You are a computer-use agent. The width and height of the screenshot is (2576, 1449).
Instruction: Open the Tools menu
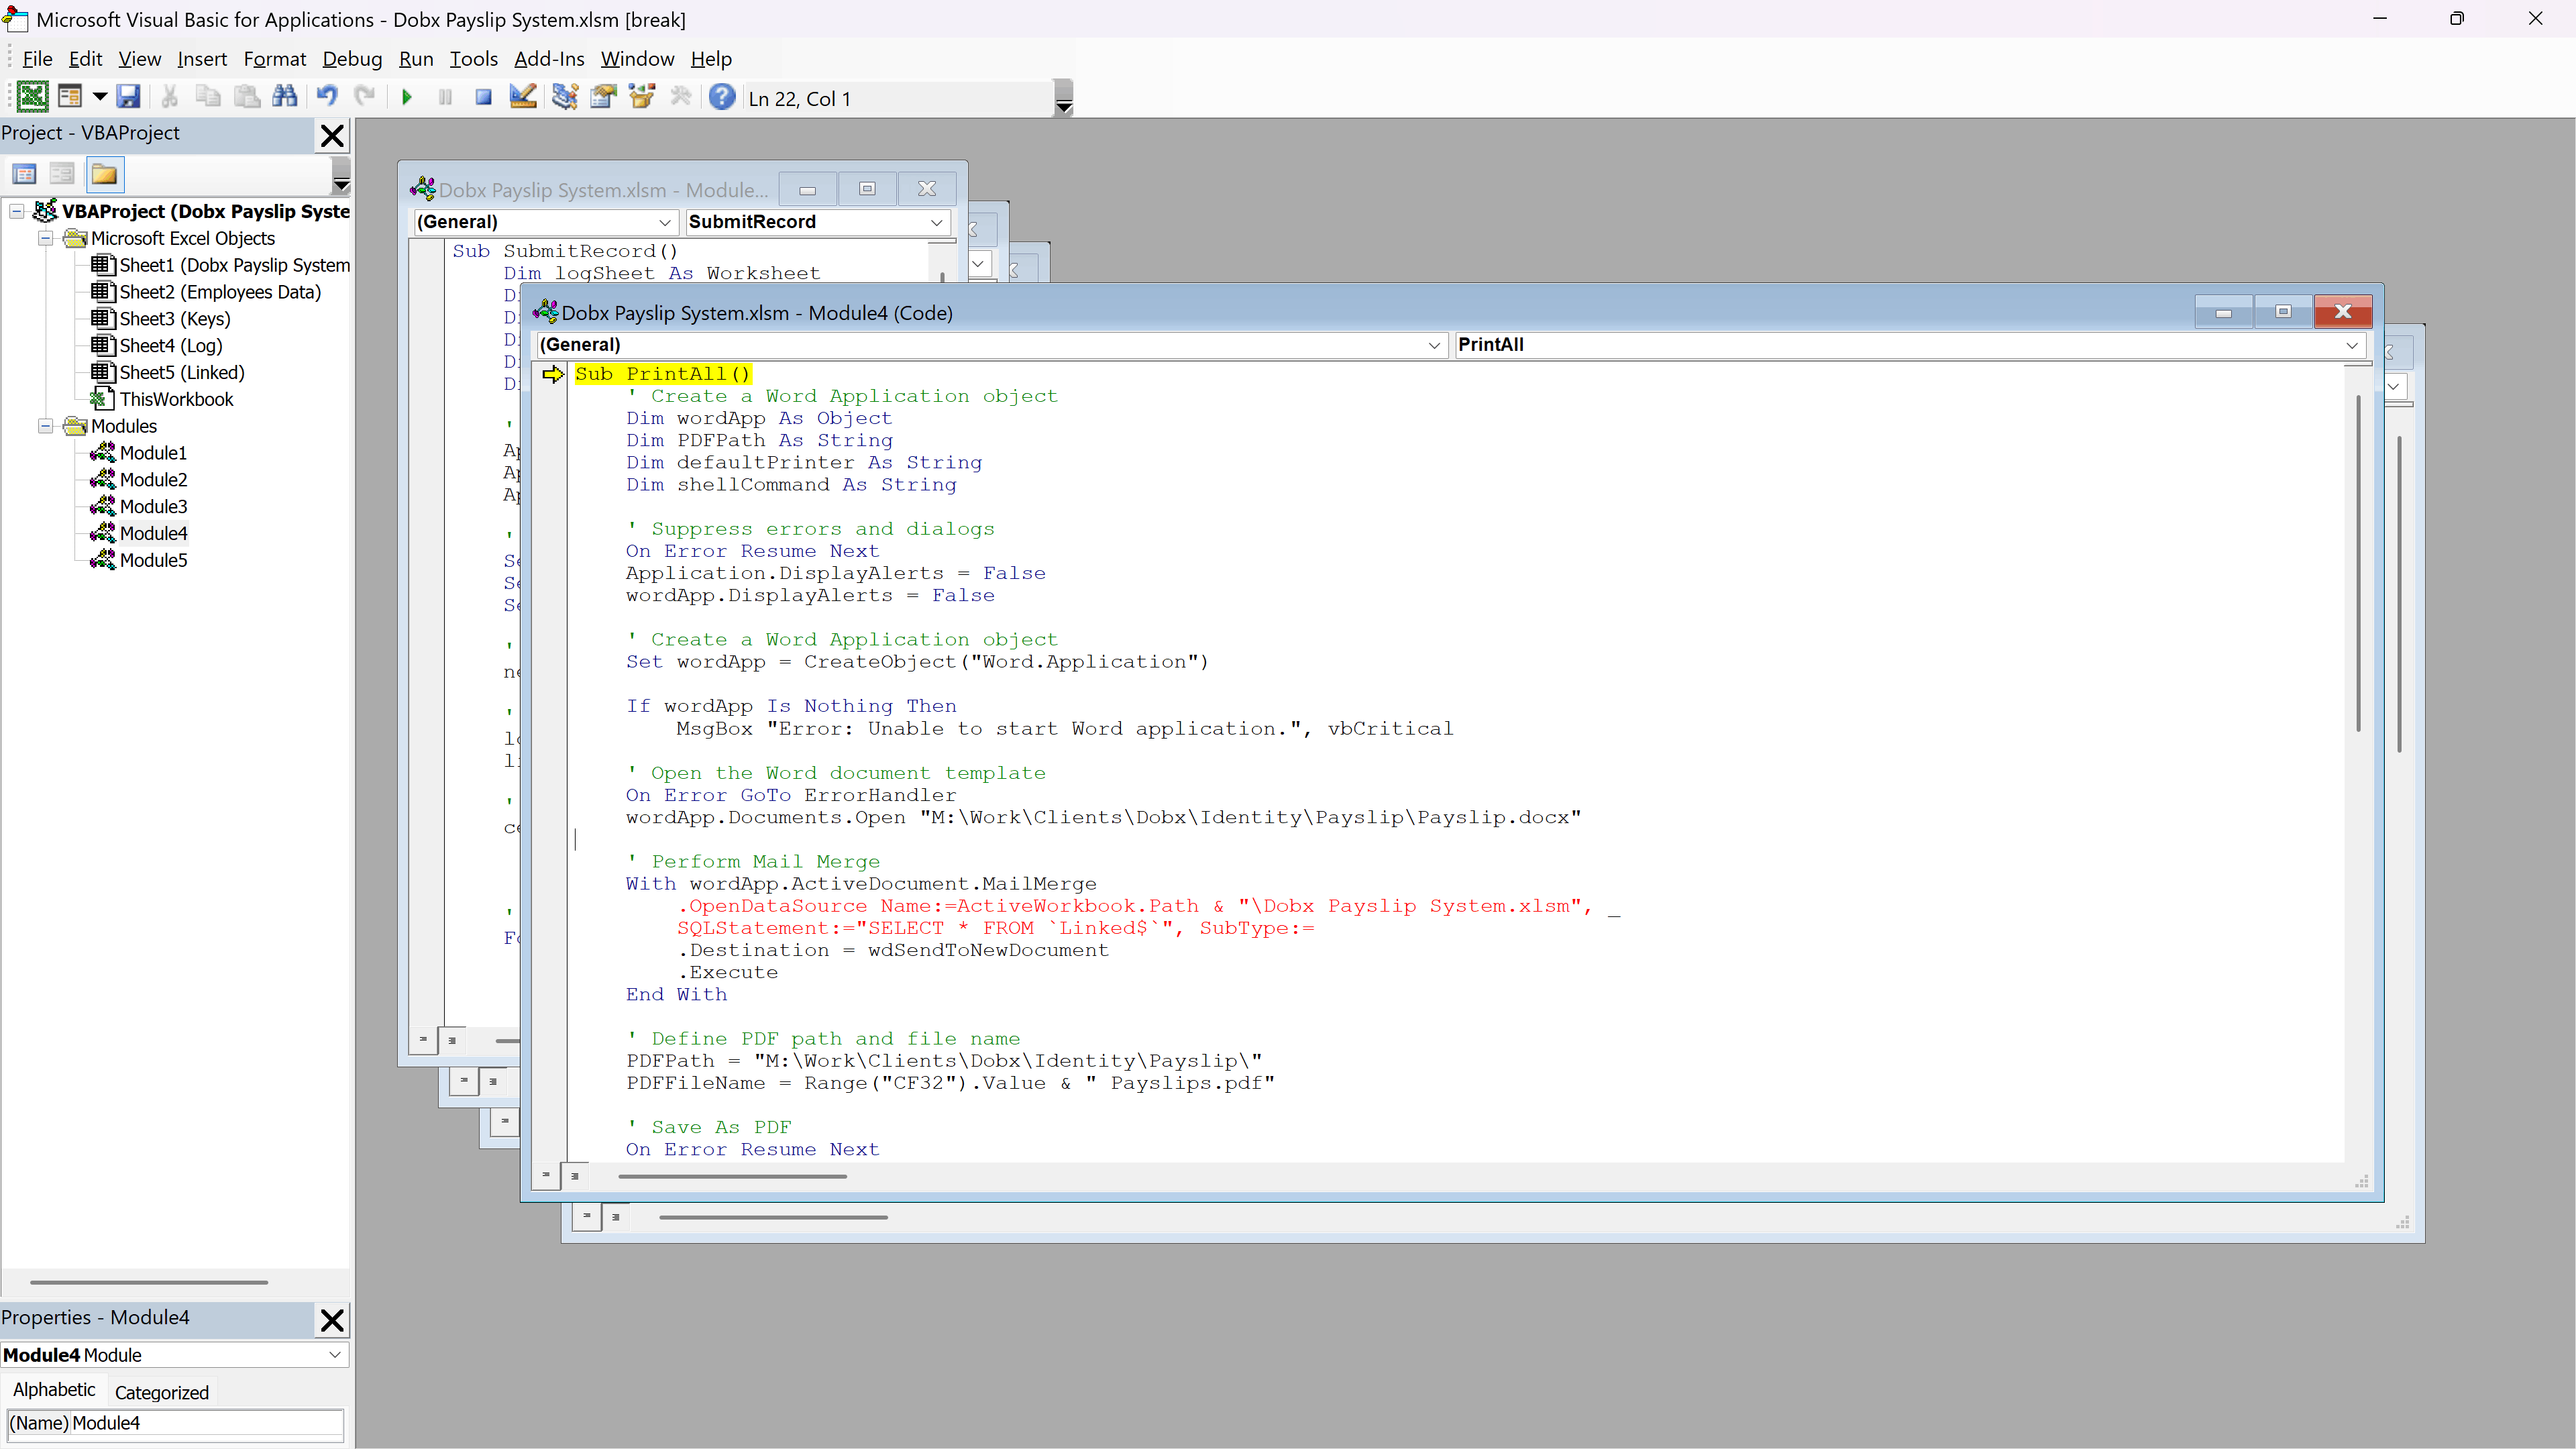pos(473,59)
